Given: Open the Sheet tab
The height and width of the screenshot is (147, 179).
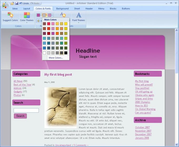Looking at the screenshot, I should 77,9.
